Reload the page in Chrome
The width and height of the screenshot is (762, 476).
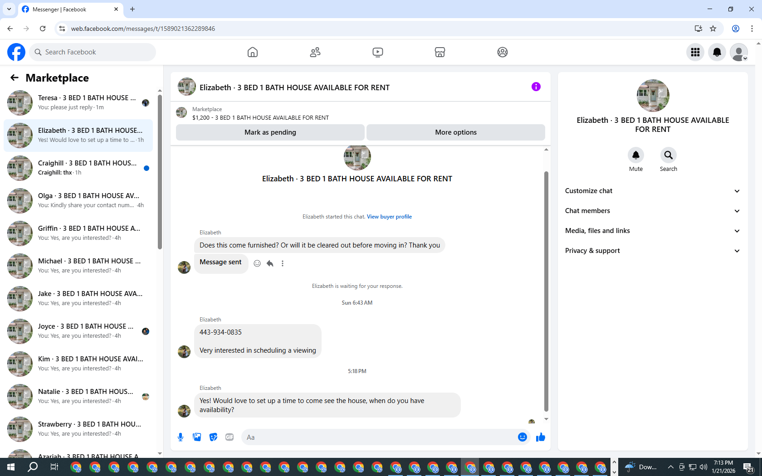43,29
